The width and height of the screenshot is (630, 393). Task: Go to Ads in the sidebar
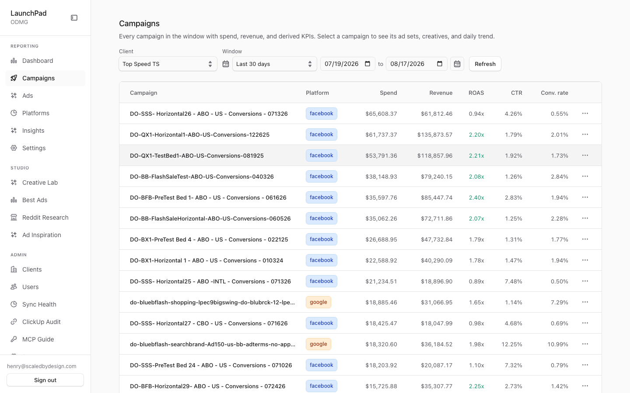coord(45,96)
